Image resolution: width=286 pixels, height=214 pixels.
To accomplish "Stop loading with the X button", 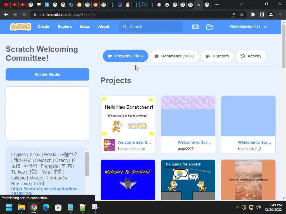I will click(x=24, y=14).
